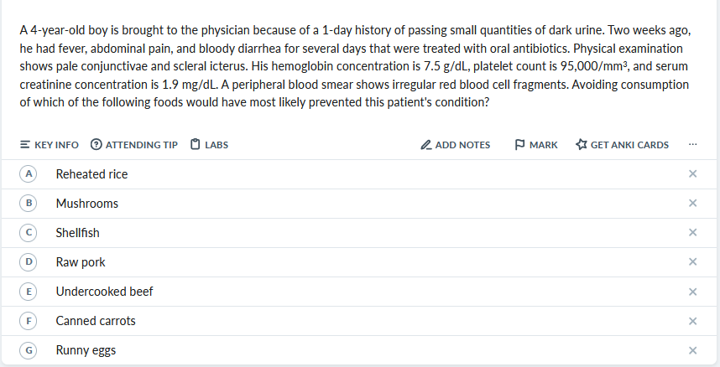Screen dimensions: 720x367
Task: Mark this question with the flag
Action: (535, 145)
